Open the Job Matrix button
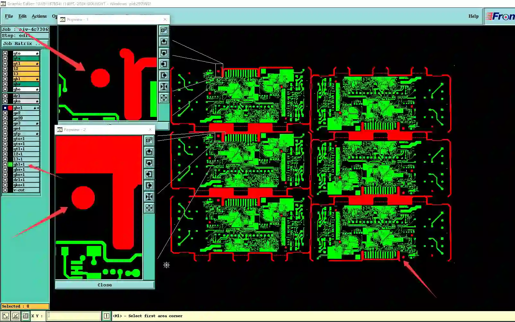Viewport: 515px width, 322px height. pyautogui.click(x=25, y=43)
